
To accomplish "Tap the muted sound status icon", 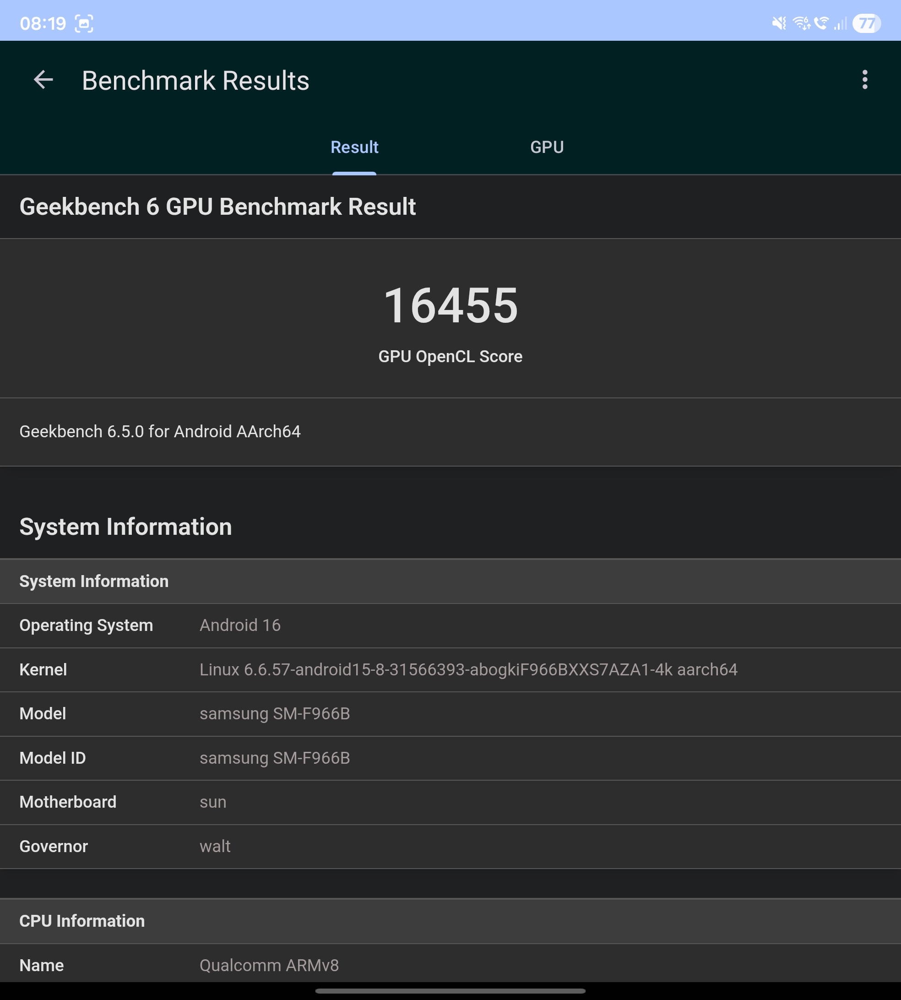I will 779,23.
